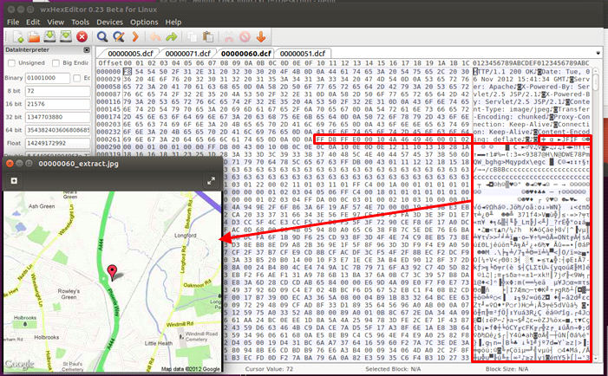Click the New file toolbar icon
Screen dimensions: 608x376
pos(16,37)
